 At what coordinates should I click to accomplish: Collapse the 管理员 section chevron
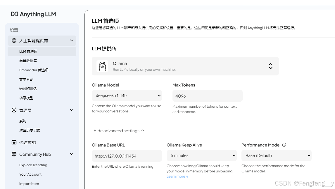click(72, 110)
